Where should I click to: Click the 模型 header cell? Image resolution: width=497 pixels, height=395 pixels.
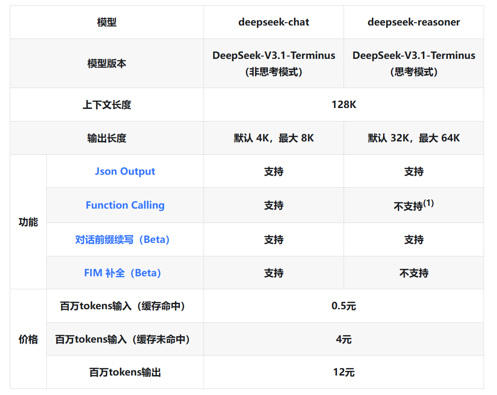coord(107,22)
